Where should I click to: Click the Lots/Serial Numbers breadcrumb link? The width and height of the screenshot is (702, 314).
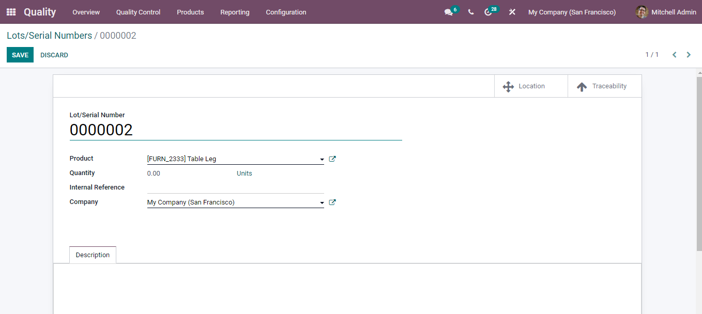[49, 35]
